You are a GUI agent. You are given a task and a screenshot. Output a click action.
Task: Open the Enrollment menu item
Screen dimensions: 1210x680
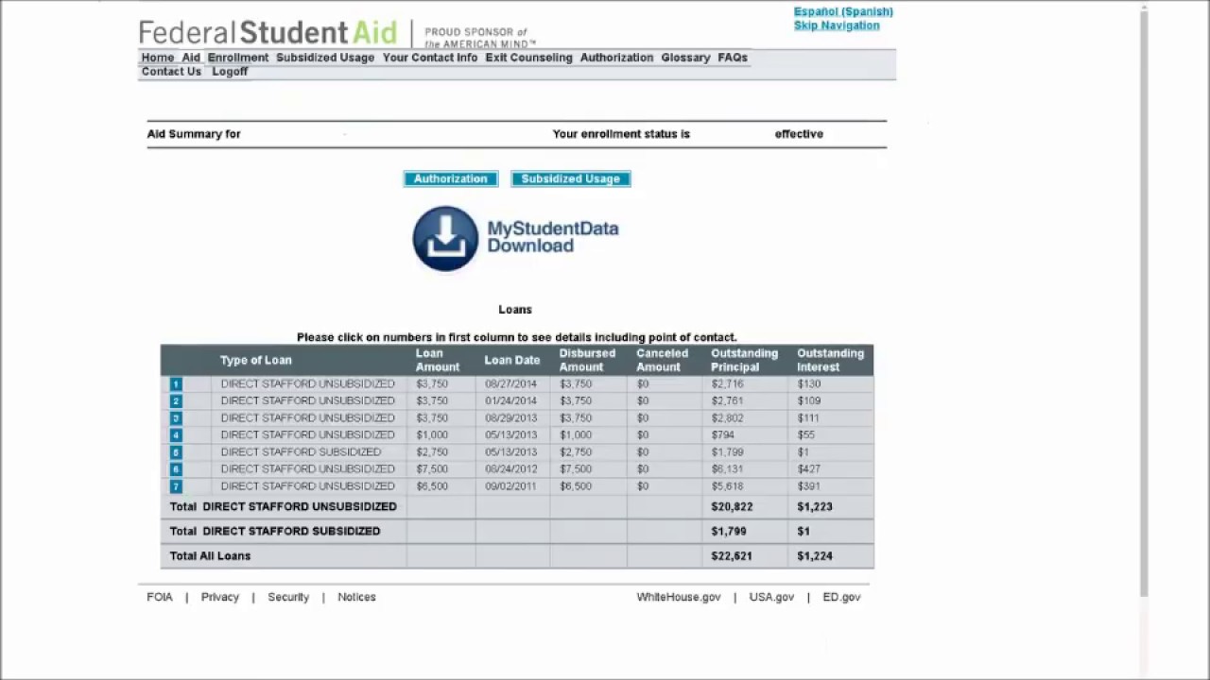click(x=238, y=58)
